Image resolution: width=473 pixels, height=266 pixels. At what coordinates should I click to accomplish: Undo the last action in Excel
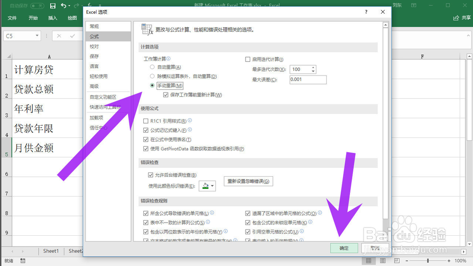coord(63,6)
